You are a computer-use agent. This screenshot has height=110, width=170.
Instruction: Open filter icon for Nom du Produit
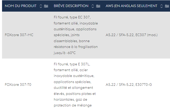(46, 6)
